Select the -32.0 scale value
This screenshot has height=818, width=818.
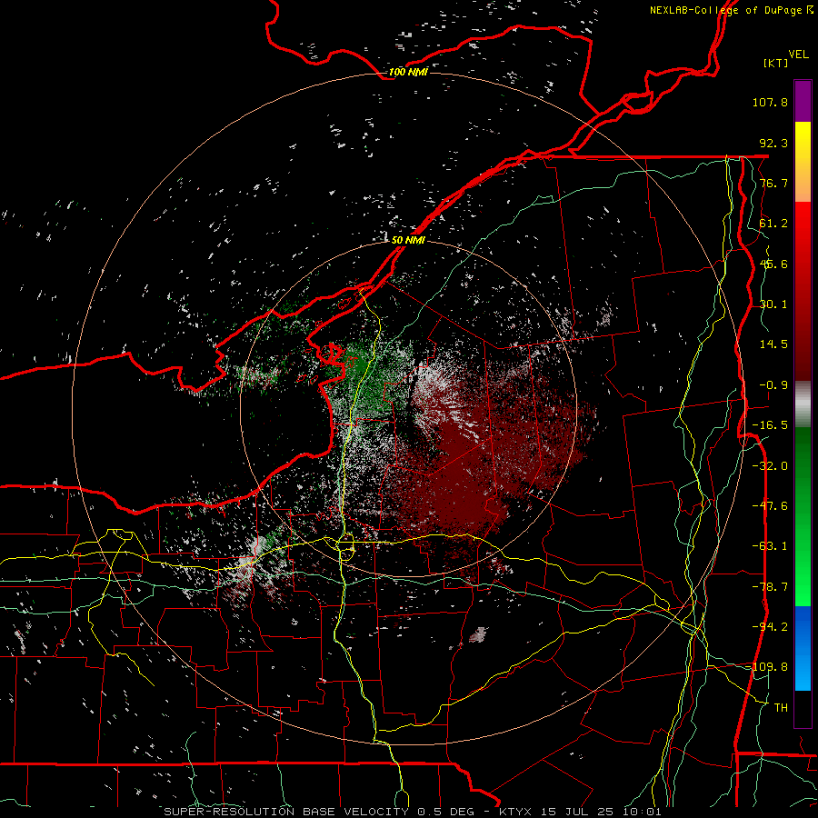coord(770,466)
